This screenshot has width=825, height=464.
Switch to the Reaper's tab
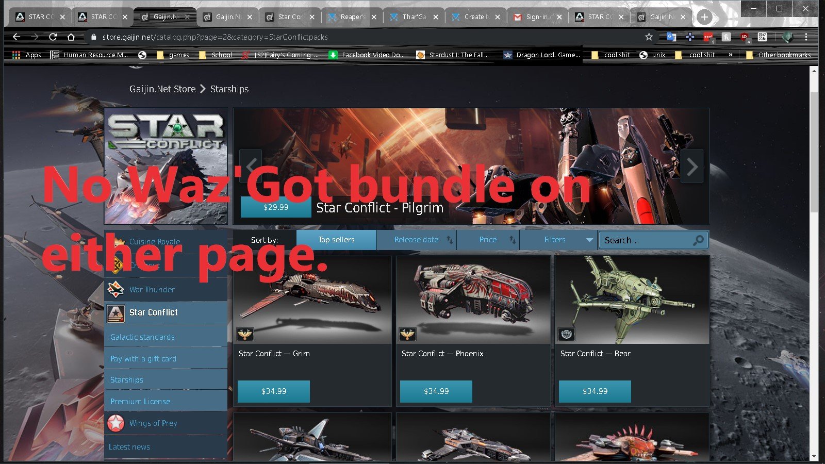click(352, 17)
